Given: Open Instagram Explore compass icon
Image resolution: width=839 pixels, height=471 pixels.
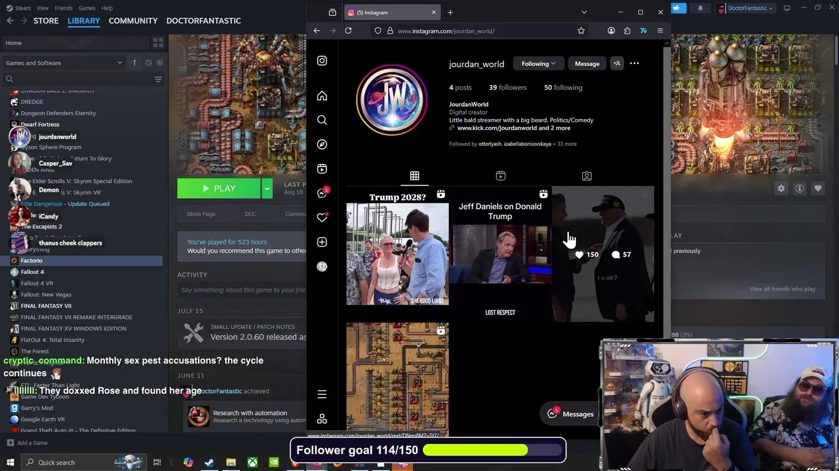Looking at the screenshot, I should point(322,145).
